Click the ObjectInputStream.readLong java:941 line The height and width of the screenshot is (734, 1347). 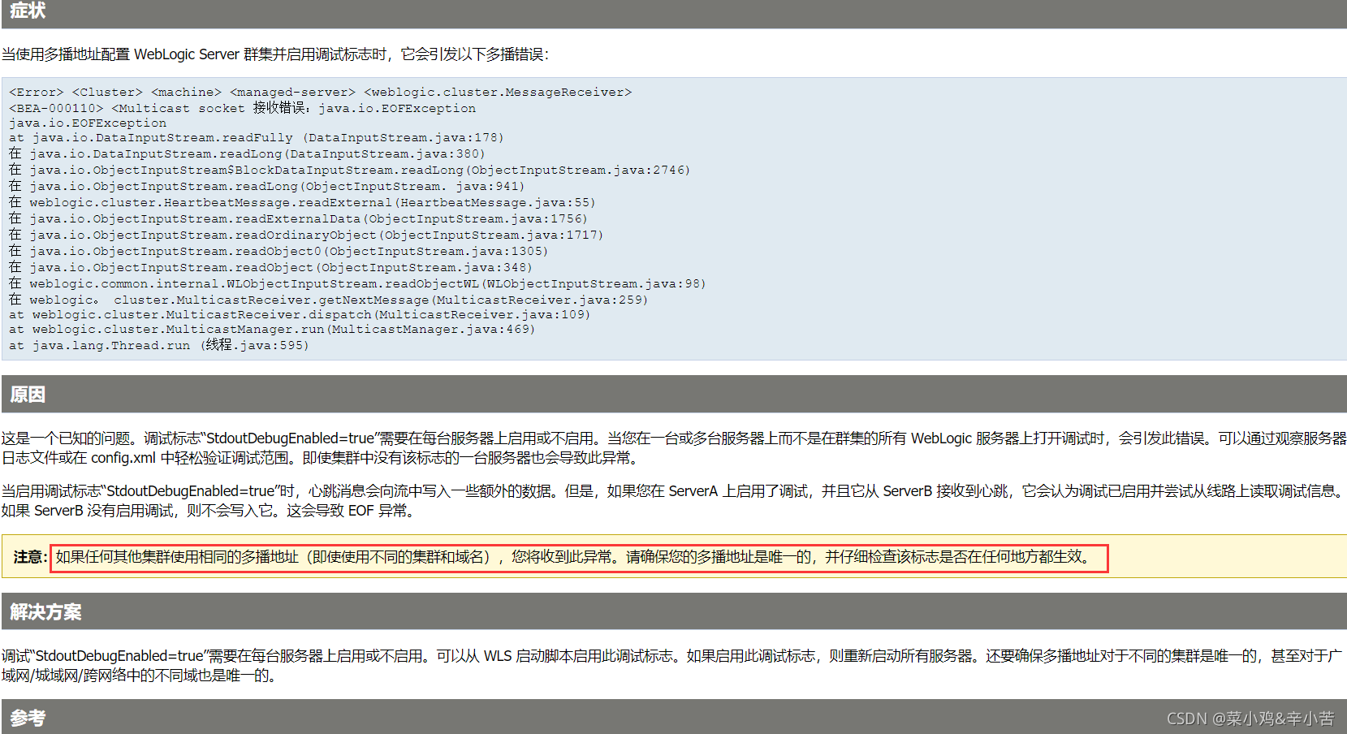pos(266,186)
